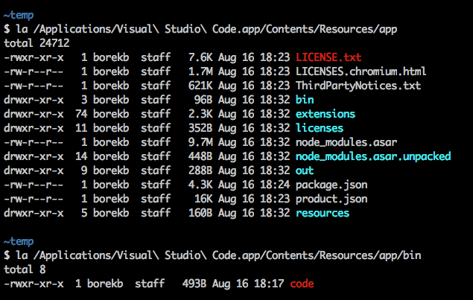Click the 1.7M size value
Screen dimensions: 473x300
point(200,71)
